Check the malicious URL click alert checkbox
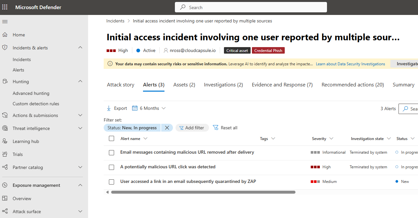The width and height of the screenshot is (418, 218). tap(111, 167)
